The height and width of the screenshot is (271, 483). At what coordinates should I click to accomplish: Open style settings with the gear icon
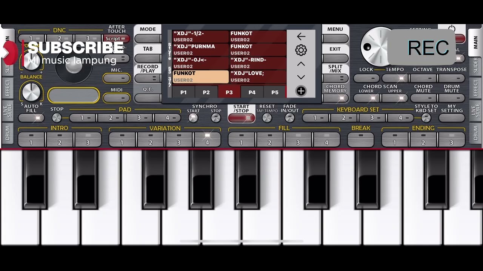tap(301, 50)
